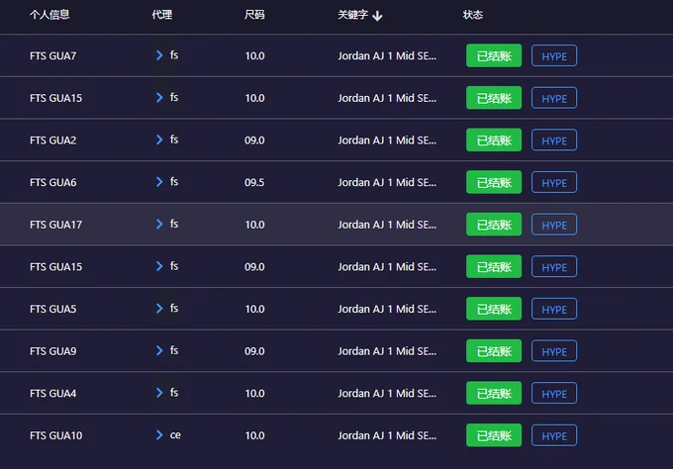Select keyword text in FTS GUA6 row
The height and width of the screenshot is (469, 673).
click(x=387, y=182)
